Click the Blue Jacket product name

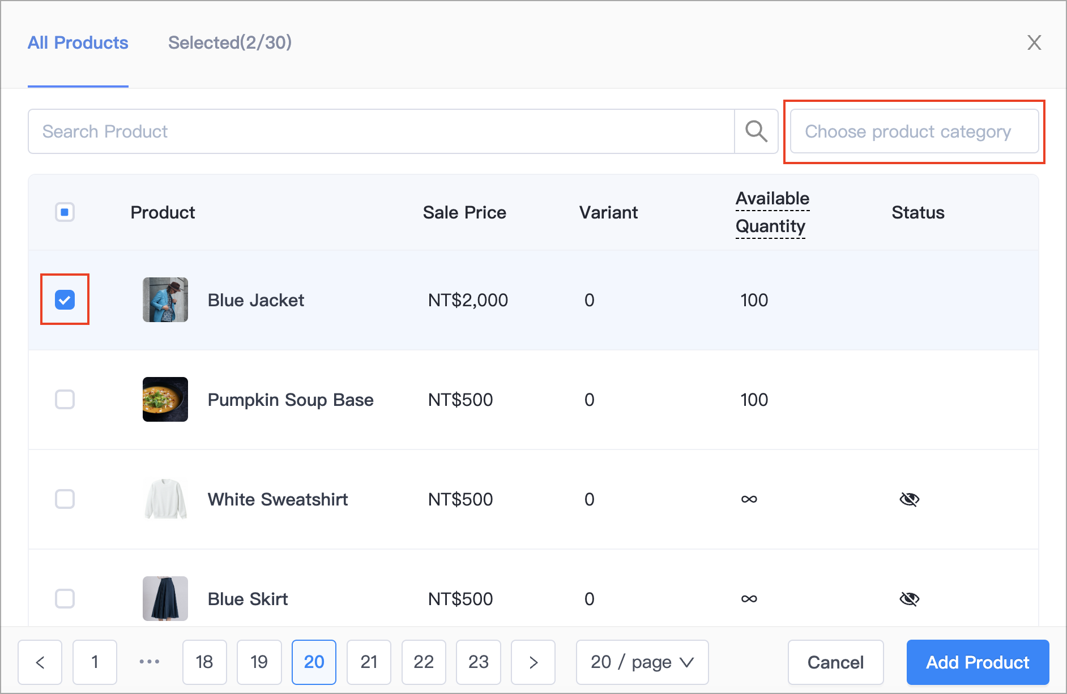pyautogui.click(x=256, y=300)
